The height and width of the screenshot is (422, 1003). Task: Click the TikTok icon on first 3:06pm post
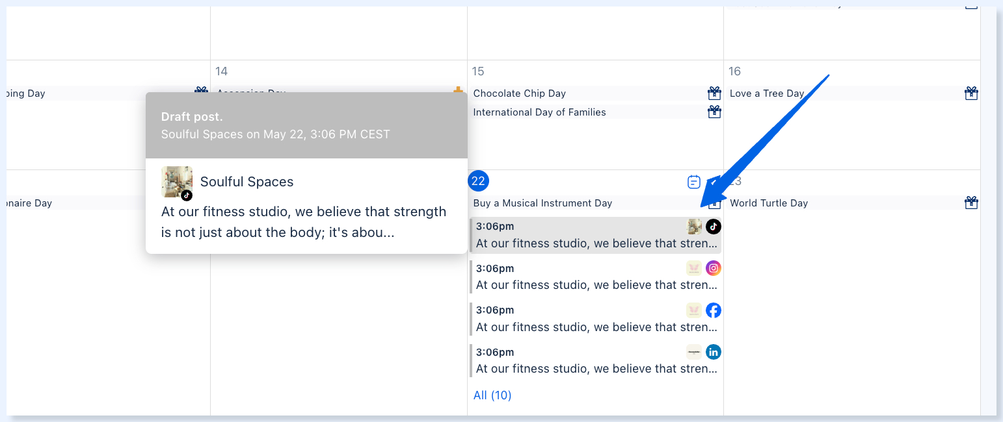click(x=714, y=227)
